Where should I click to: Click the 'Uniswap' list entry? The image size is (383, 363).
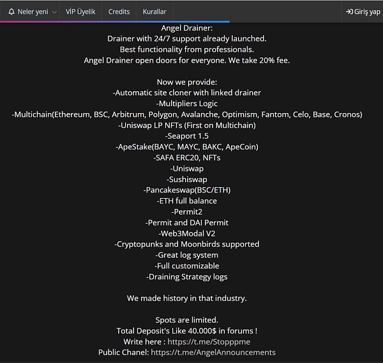tap(186, 169)
